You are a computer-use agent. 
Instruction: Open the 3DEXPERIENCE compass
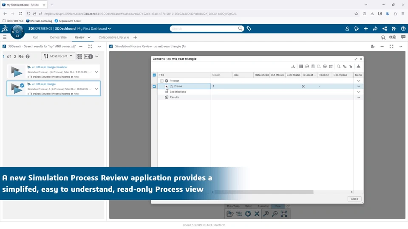17,32
